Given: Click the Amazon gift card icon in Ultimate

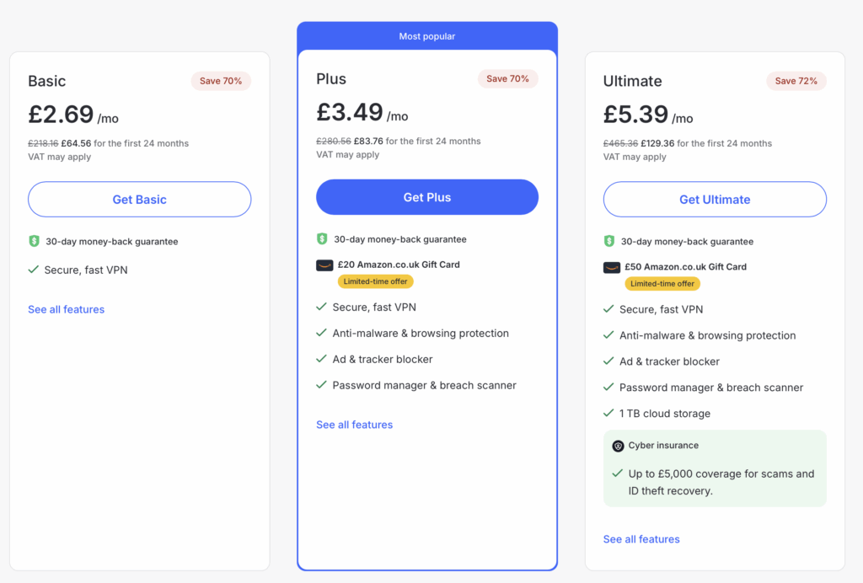Looking at the screenshot, I should pyautogui.click(x=612, y=267).
